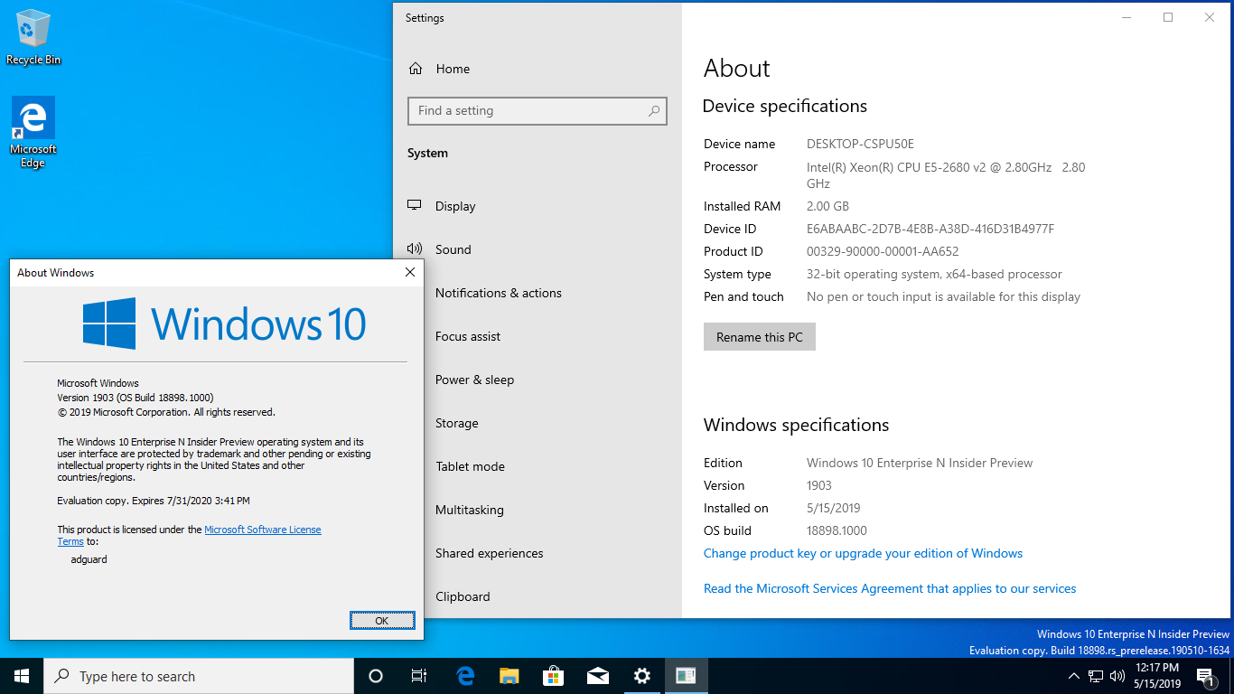Select Storage in the settings sidebar

coord(456,423)
